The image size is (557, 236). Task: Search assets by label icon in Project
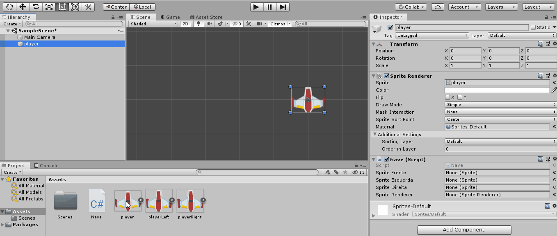point(336,172)
